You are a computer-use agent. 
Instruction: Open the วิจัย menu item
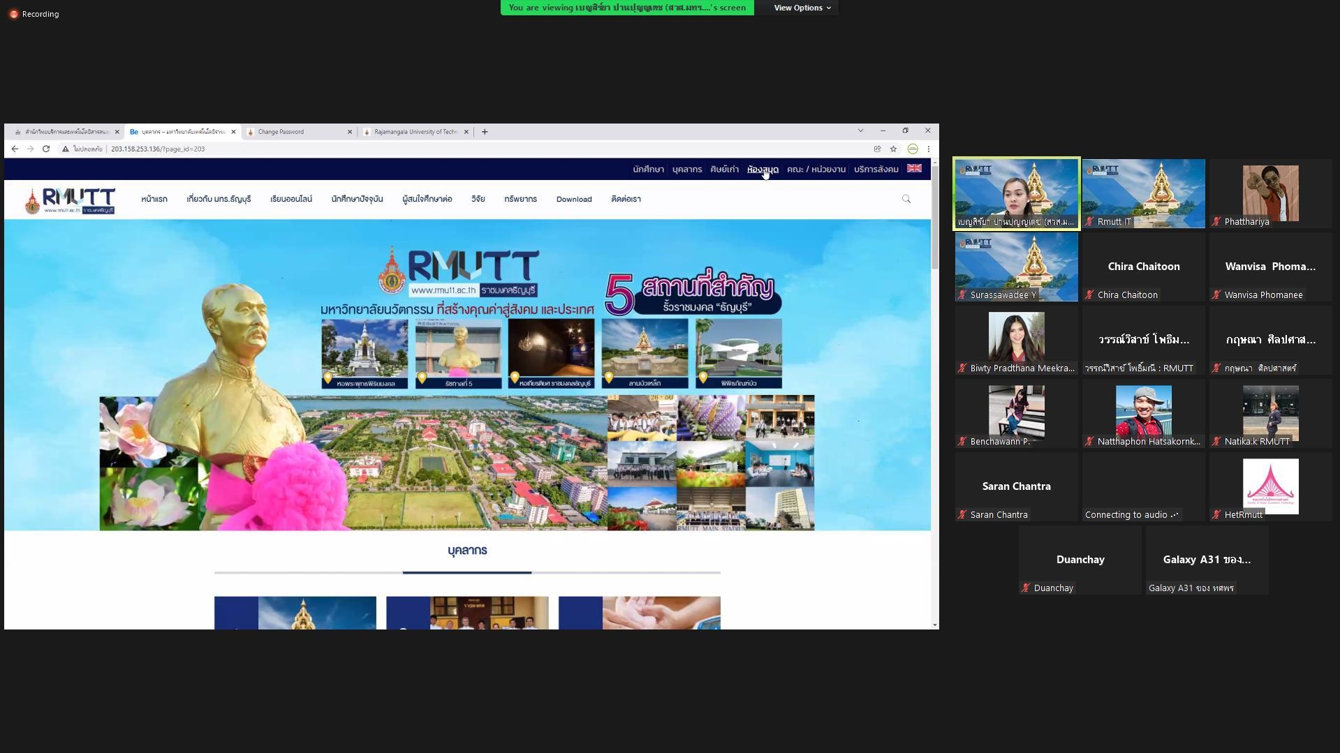coord(478,200)
